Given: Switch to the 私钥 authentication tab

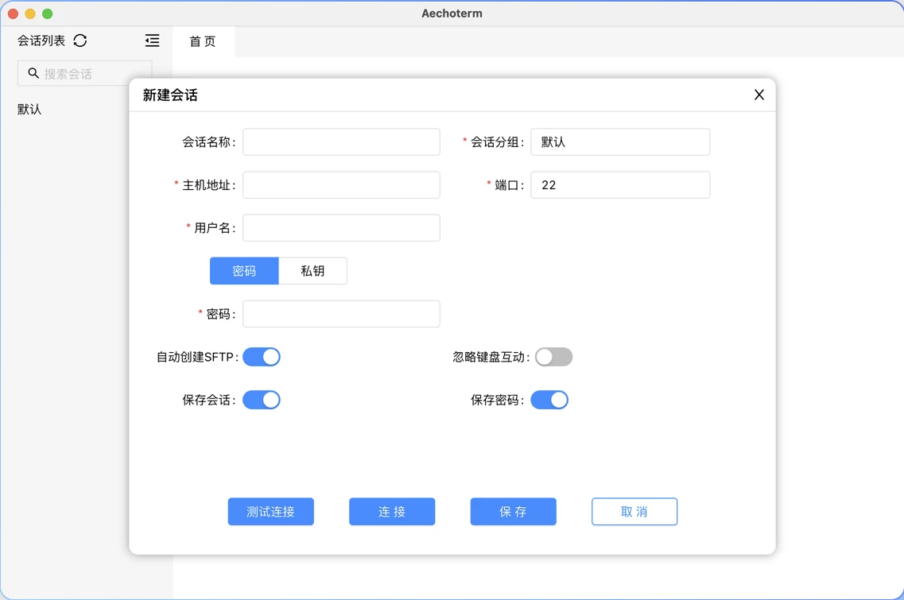Looking at the screenshot, I should pos(312,271).
